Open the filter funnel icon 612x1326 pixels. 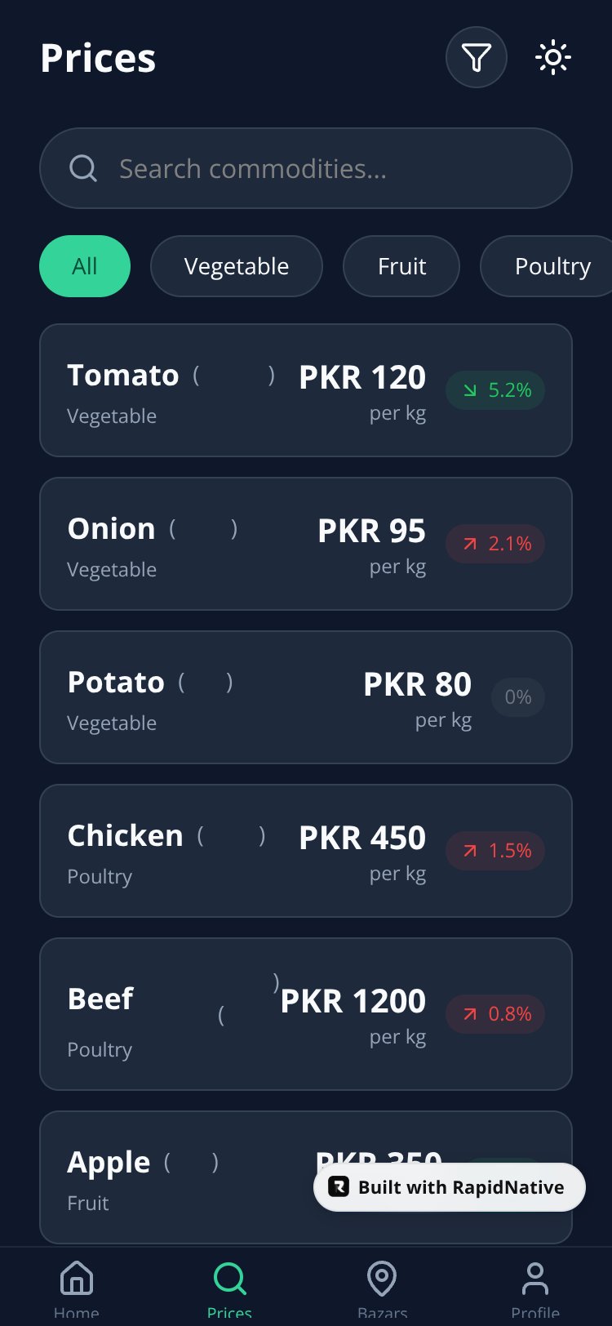[x=477, y=57]
